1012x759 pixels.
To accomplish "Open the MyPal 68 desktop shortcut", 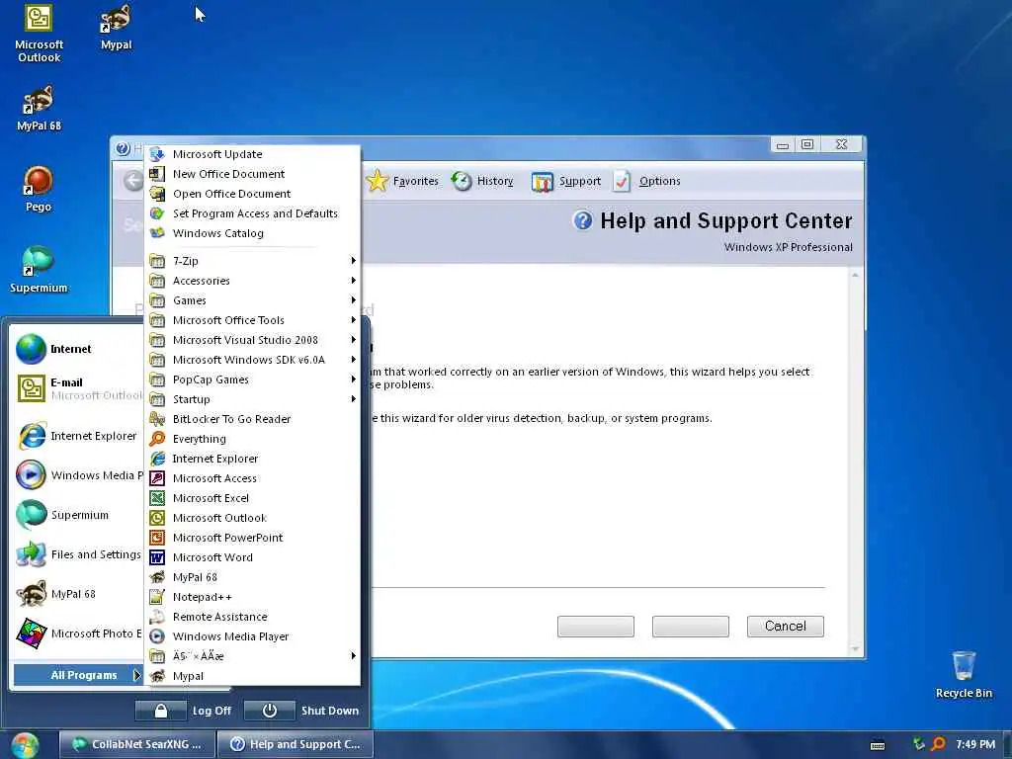I will pos(39,109).
